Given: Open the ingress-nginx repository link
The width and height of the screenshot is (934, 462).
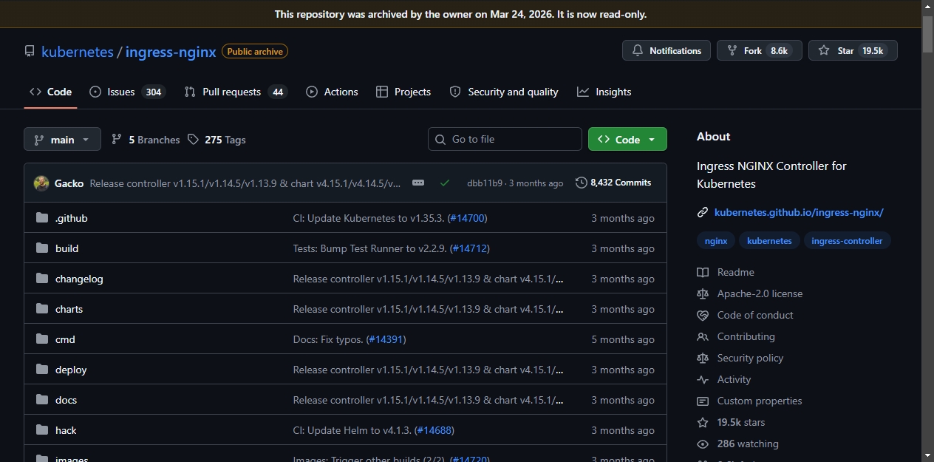Looking at the screenshot, I should 171,52.
